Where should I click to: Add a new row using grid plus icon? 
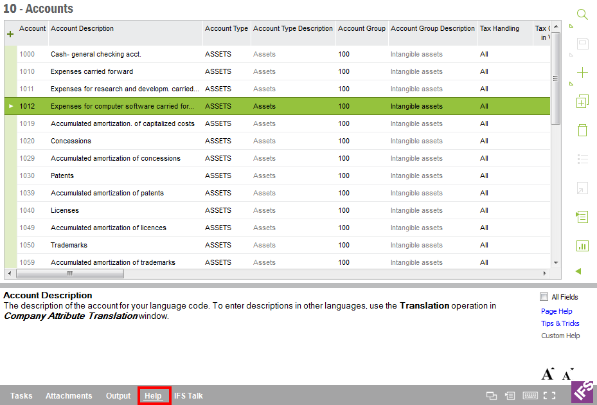(x=10, y=34)
